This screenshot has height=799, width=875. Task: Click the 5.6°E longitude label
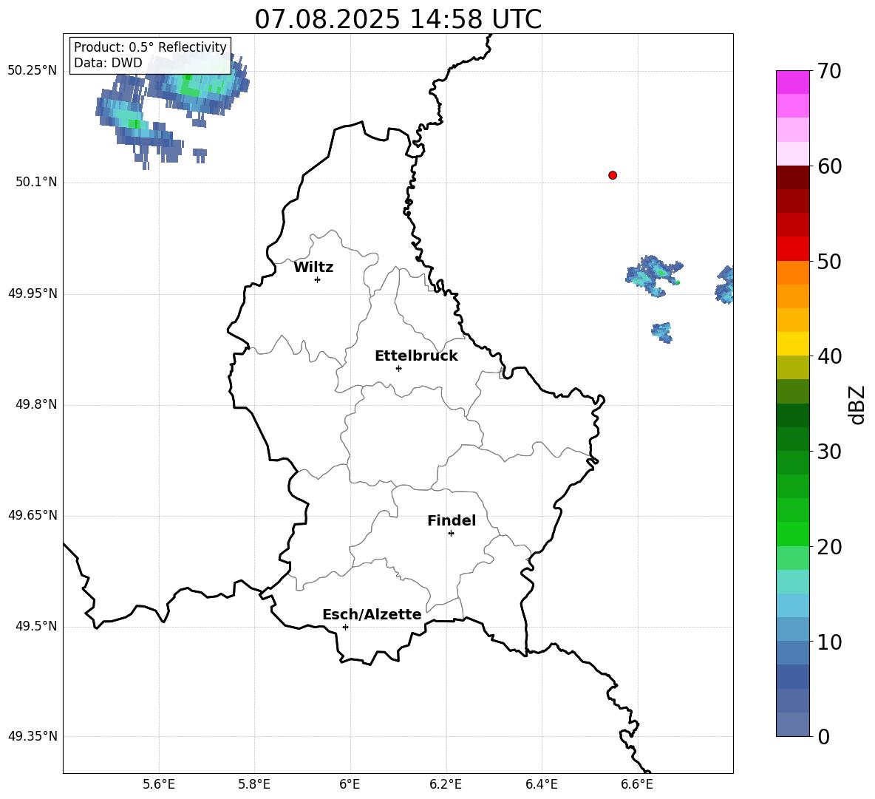click(x=158, y=784)
